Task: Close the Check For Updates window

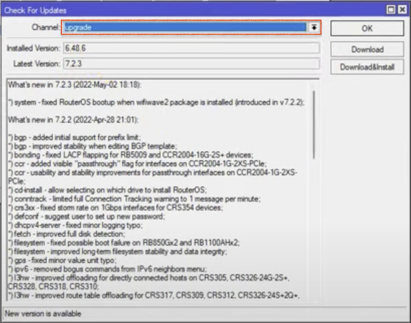Action: [402, 10]
